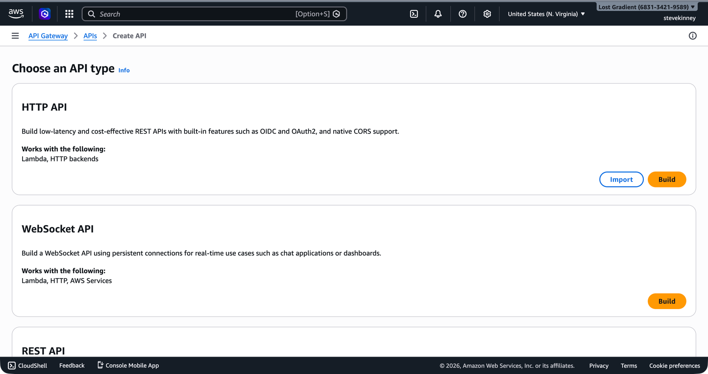The image size is (708, 374).
Task: Click the Console Mobile App phone icon
Action: point(100,365)
